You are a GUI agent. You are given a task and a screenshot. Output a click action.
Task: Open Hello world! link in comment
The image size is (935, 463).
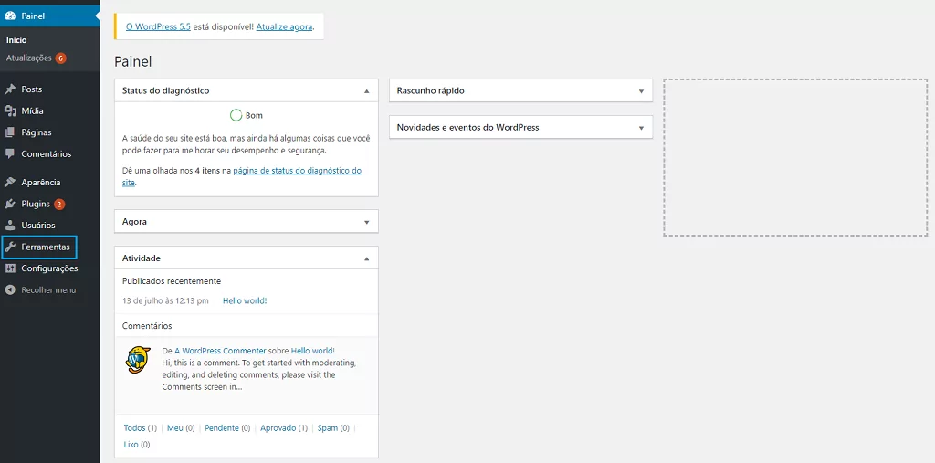coord(312,351)
